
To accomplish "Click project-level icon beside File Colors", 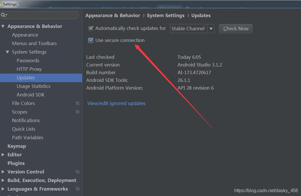I will (78, 103).
